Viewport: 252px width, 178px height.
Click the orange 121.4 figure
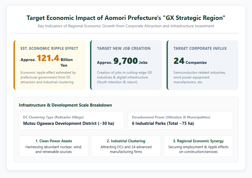[x=48, y=58]
